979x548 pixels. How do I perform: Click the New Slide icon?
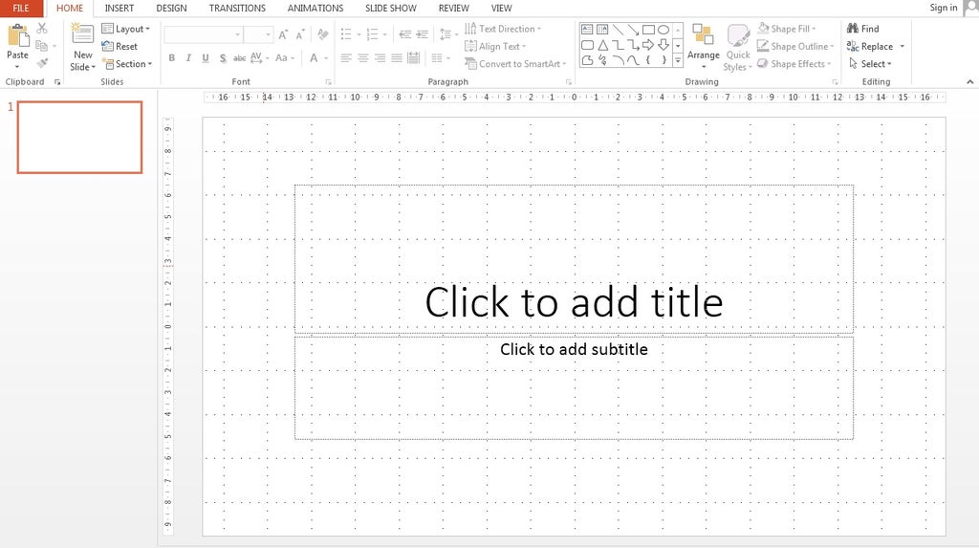tap(82, 36)
